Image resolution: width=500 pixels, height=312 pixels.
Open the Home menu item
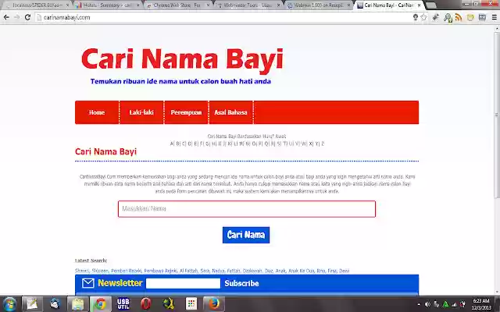click(x=97, y=112)
